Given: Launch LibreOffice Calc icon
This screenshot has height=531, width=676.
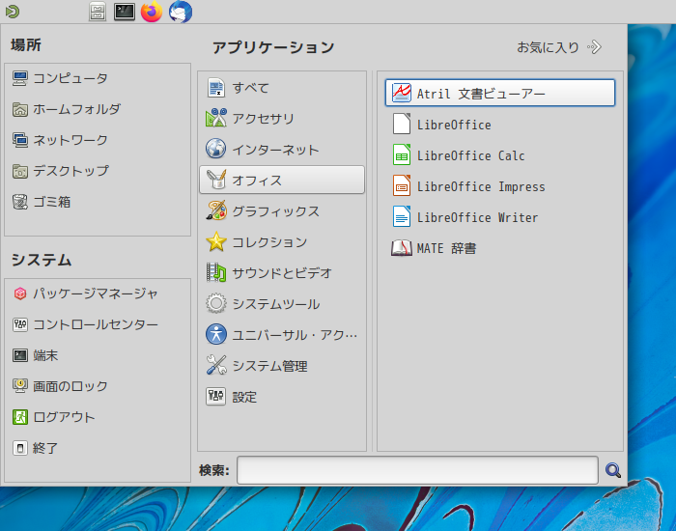Looking at the screenshot, I should click(402, 154).
